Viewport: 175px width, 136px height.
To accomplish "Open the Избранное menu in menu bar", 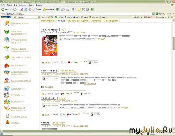I will coord(23,5).
